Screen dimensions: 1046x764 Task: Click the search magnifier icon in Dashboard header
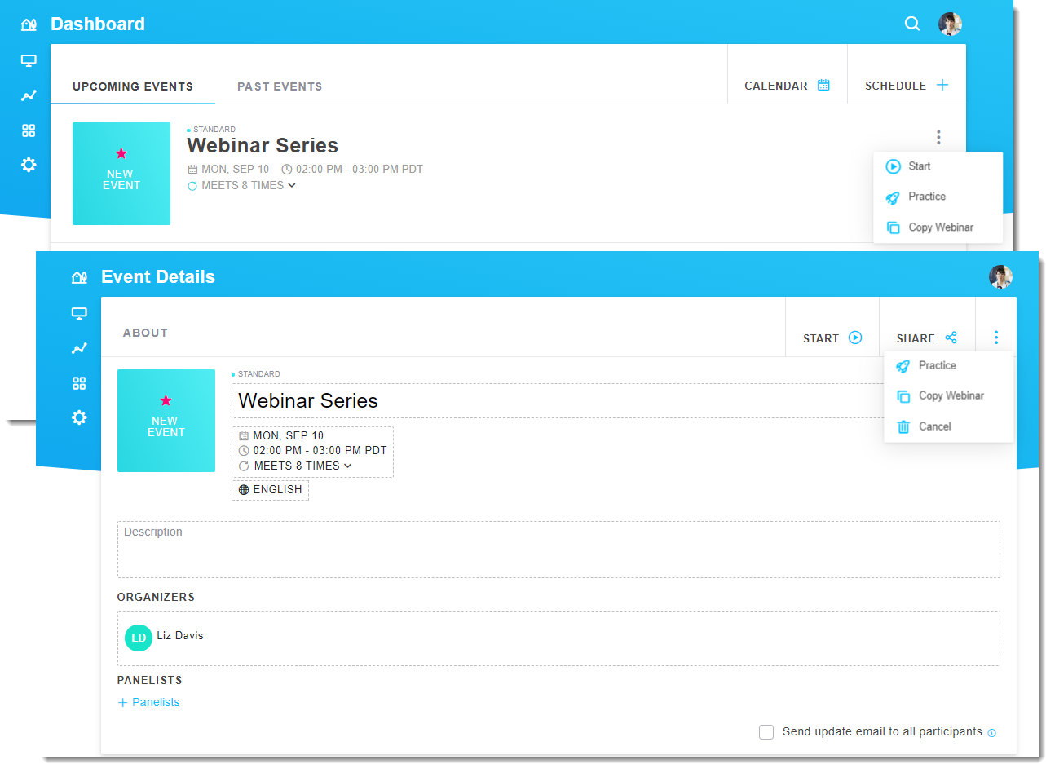coord(912,24)
